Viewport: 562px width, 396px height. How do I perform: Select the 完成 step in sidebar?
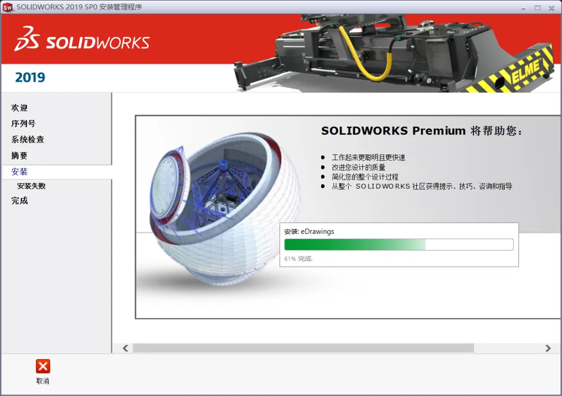(x=19, y=201)
